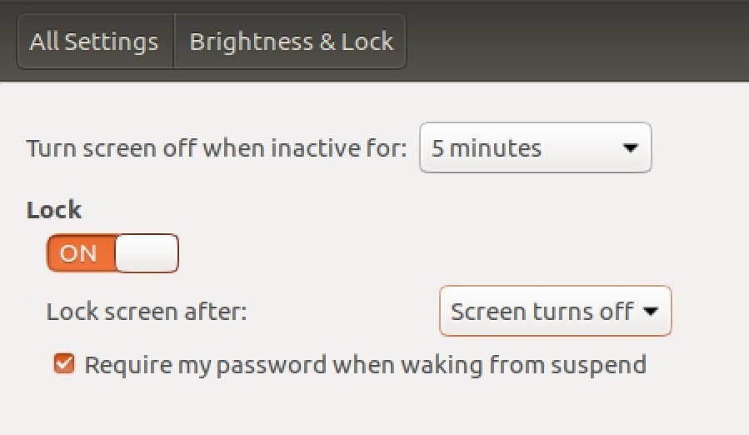This screenshot has height=435, width=749.
Task: Click the ampersand in Brightness & Lock
Action: (x=327, y=42)
